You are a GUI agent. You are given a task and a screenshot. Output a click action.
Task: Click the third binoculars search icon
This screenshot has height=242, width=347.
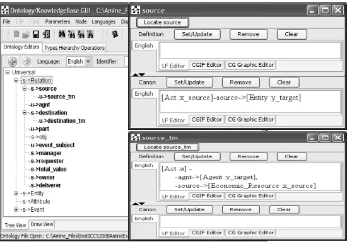pyautogui.click(x=81, y=34)
